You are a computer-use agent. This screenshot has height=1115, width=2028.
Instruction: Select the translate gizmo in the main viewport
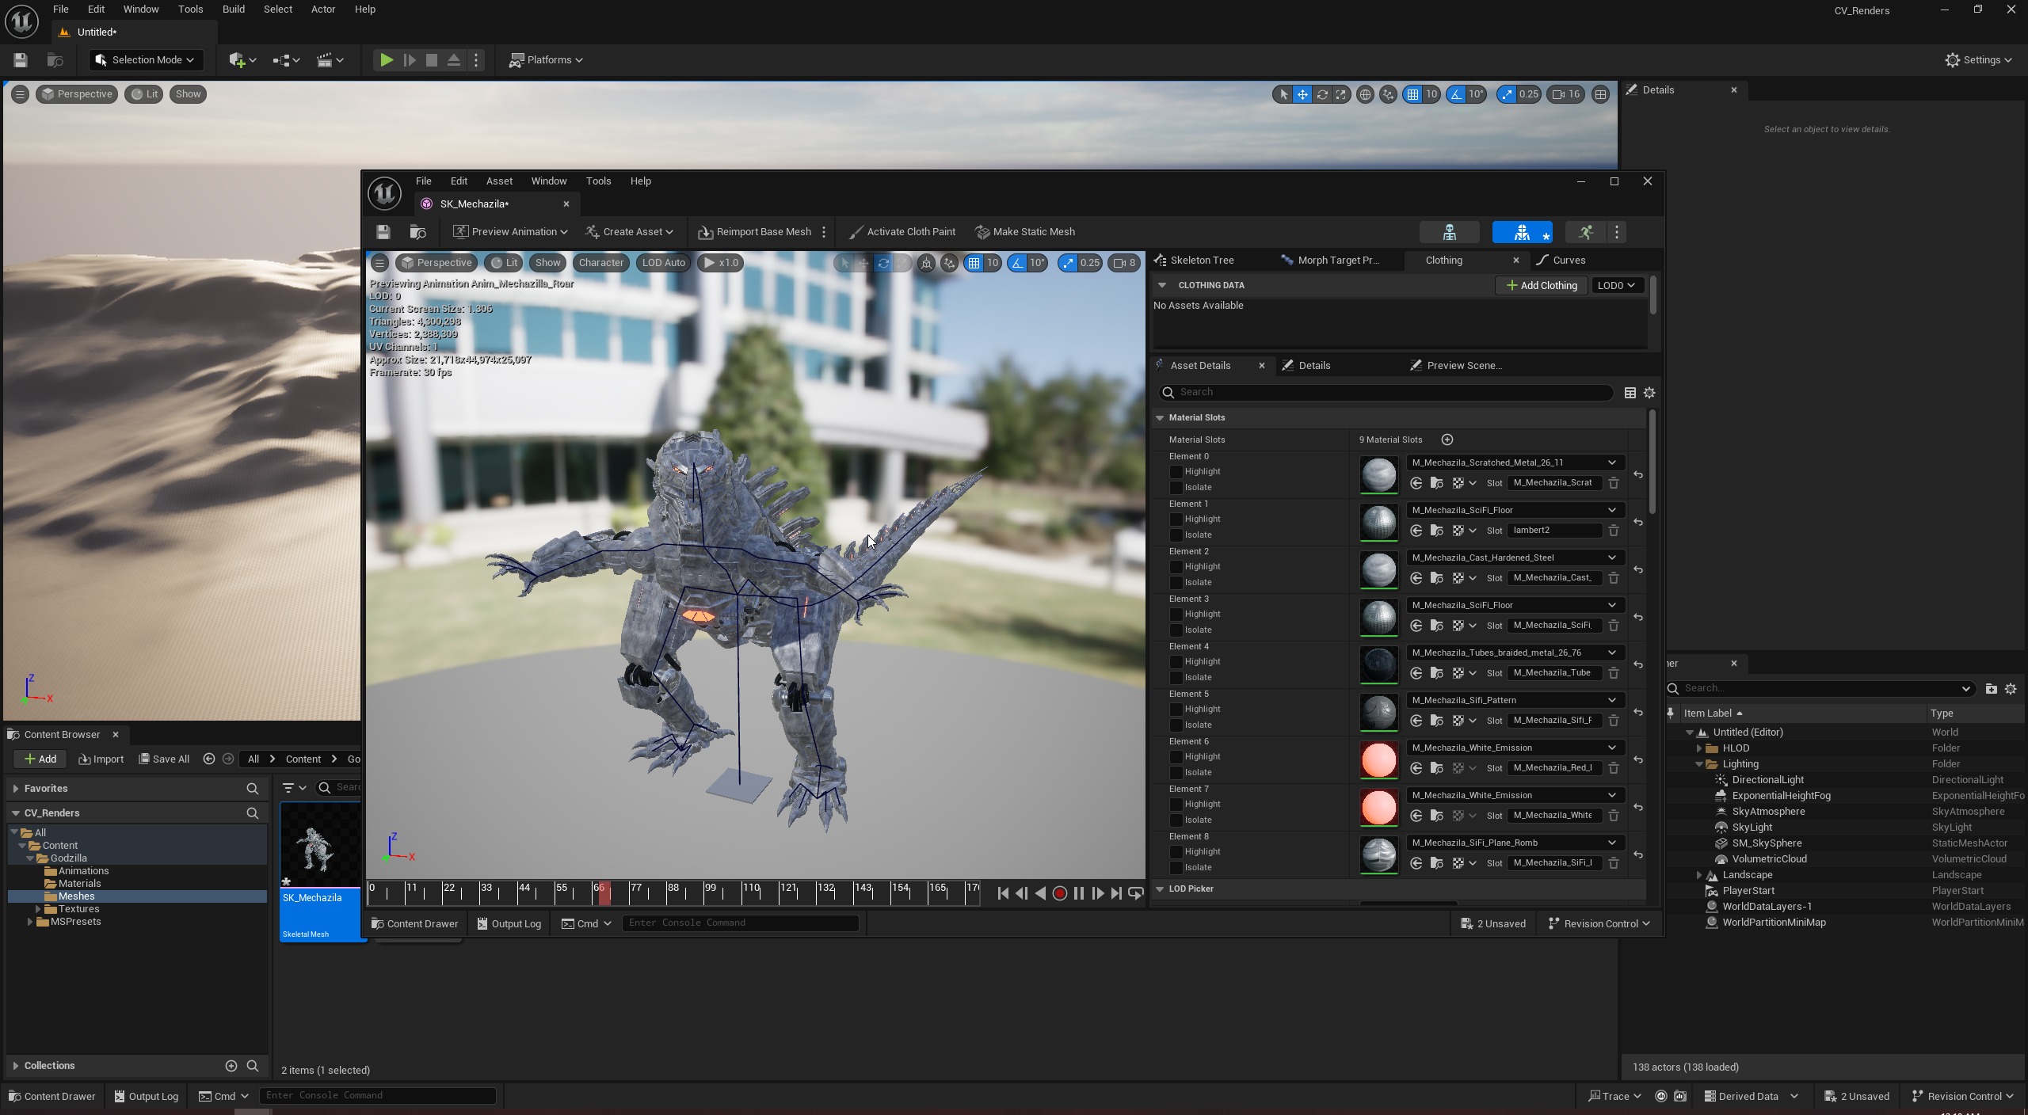(1302, 94)
